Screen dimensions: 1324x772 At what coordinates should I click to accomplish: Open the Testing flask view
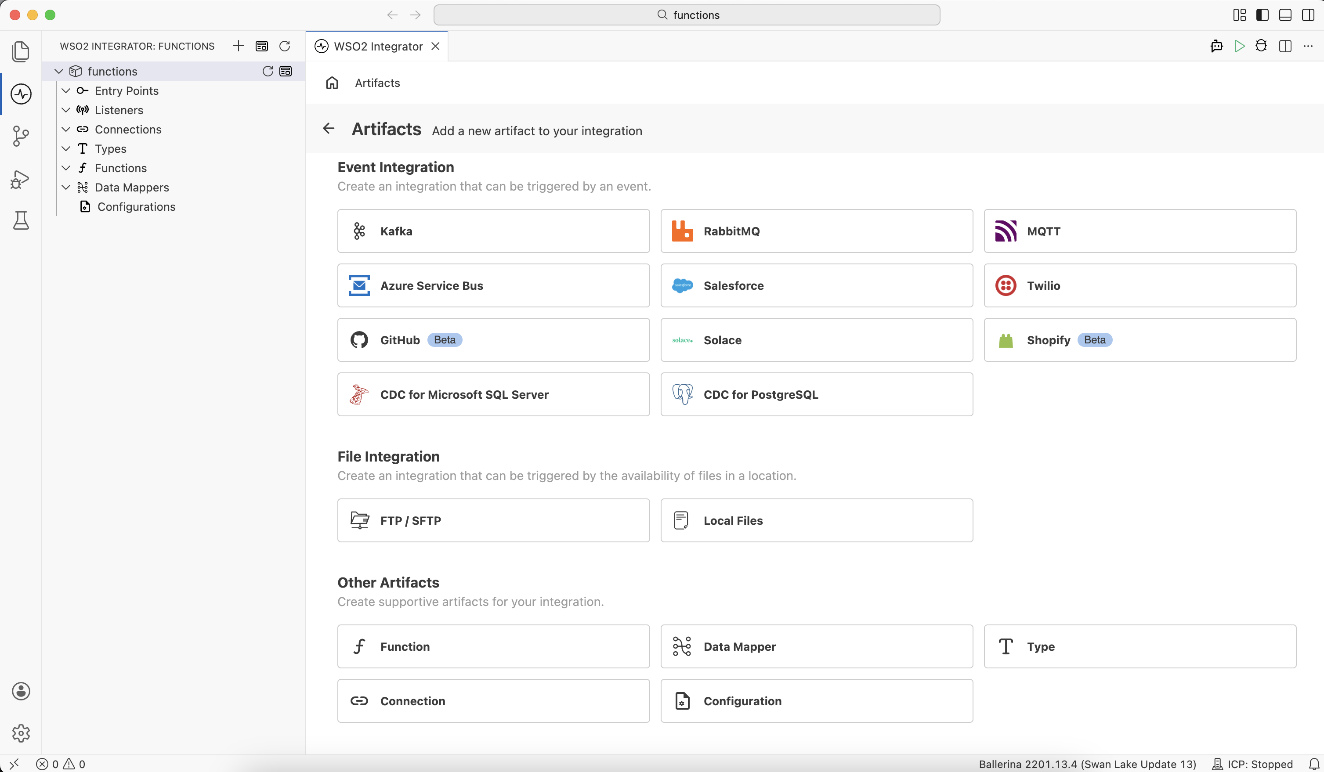[21, 220]
